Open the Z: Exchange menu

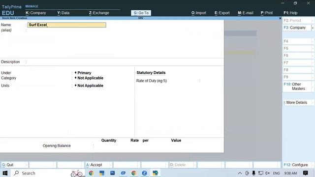[x=99, y=13]
